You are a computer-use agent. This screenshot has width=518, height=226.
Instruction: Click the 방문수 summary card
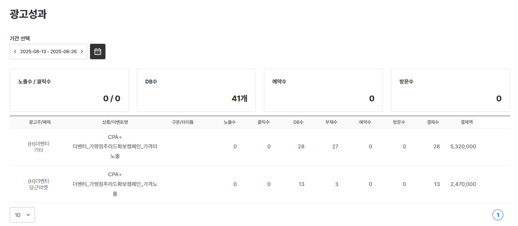450,90
